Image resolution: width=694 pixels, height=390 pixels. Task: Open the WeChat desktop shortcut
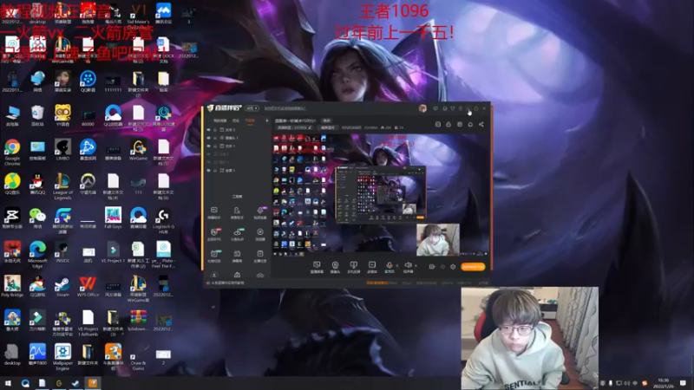tap(37, 218)
